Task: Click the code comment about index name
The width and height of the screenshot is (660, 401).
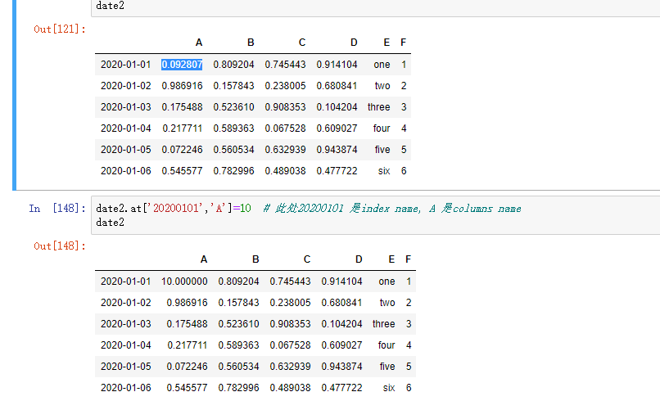Action: click(392, 209)
